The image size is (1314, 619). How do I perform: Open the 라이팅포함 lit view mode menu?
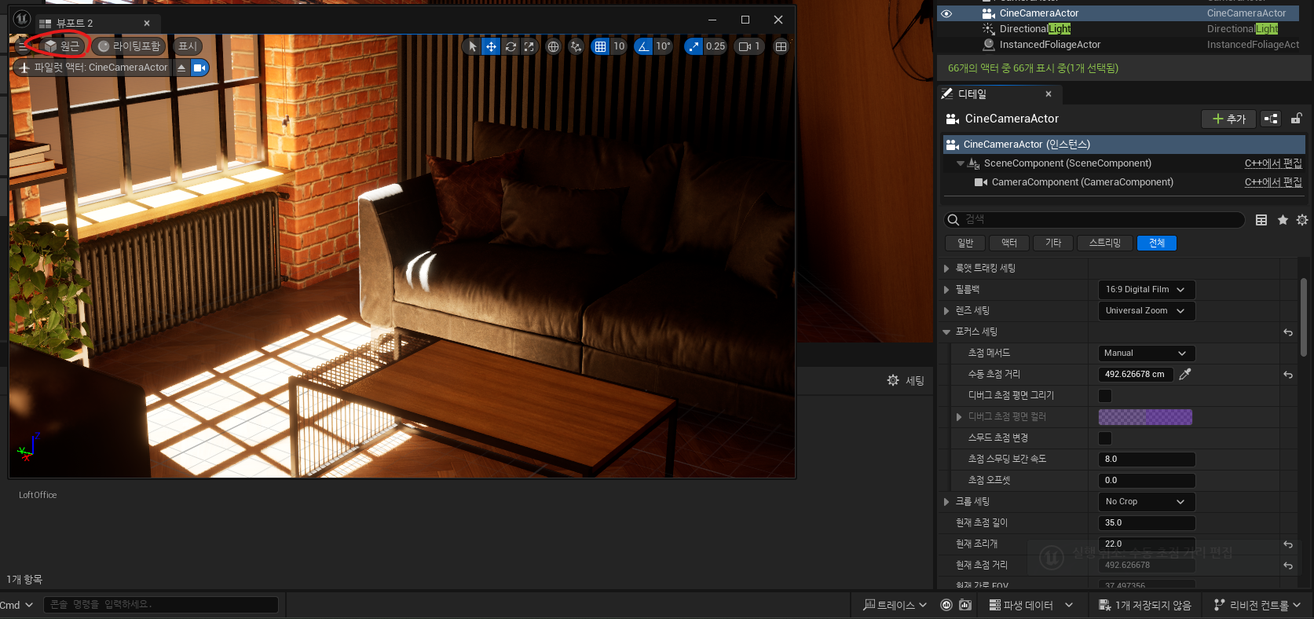coord(130,46)
